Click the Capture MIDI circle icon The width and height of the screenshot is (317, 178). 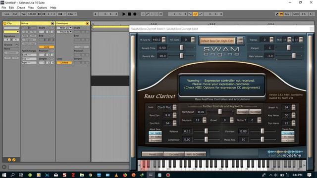pos(160,14)
